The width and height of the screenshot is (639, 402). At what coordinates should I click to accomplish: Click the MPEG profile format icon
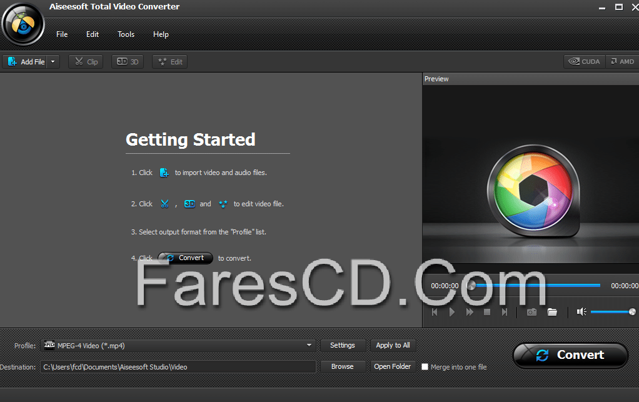(x=49, y=345)
